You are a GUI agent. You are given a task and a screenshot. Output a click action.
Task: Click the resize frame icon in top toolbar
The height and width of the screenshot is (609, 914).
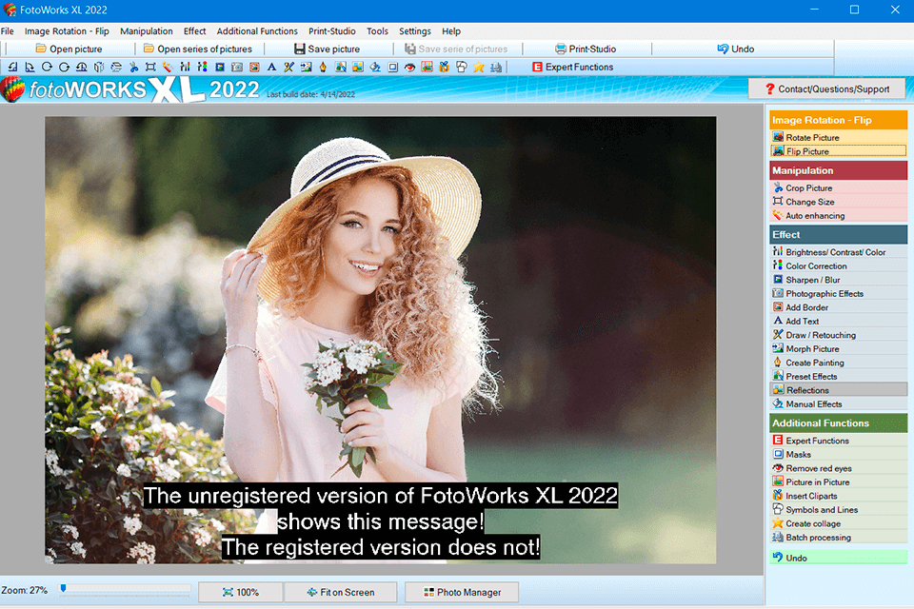point(150,67)
